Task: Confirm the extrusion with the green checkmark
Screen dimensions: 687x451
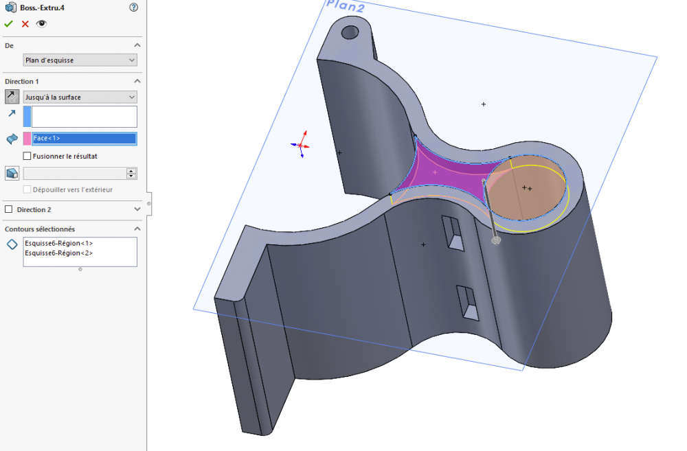Action: tap(8, 23)
